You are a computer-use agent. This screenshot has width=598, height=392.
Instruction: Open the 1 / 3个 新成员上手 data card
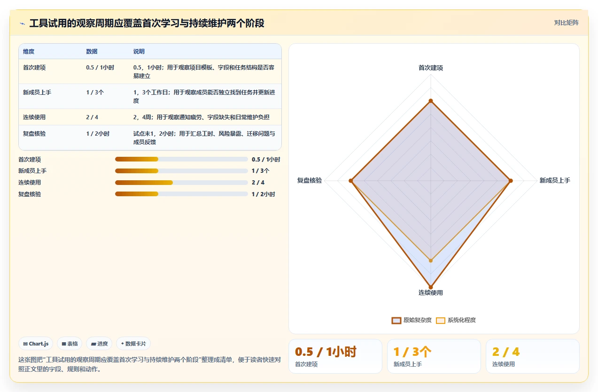[x=434, y=356]
